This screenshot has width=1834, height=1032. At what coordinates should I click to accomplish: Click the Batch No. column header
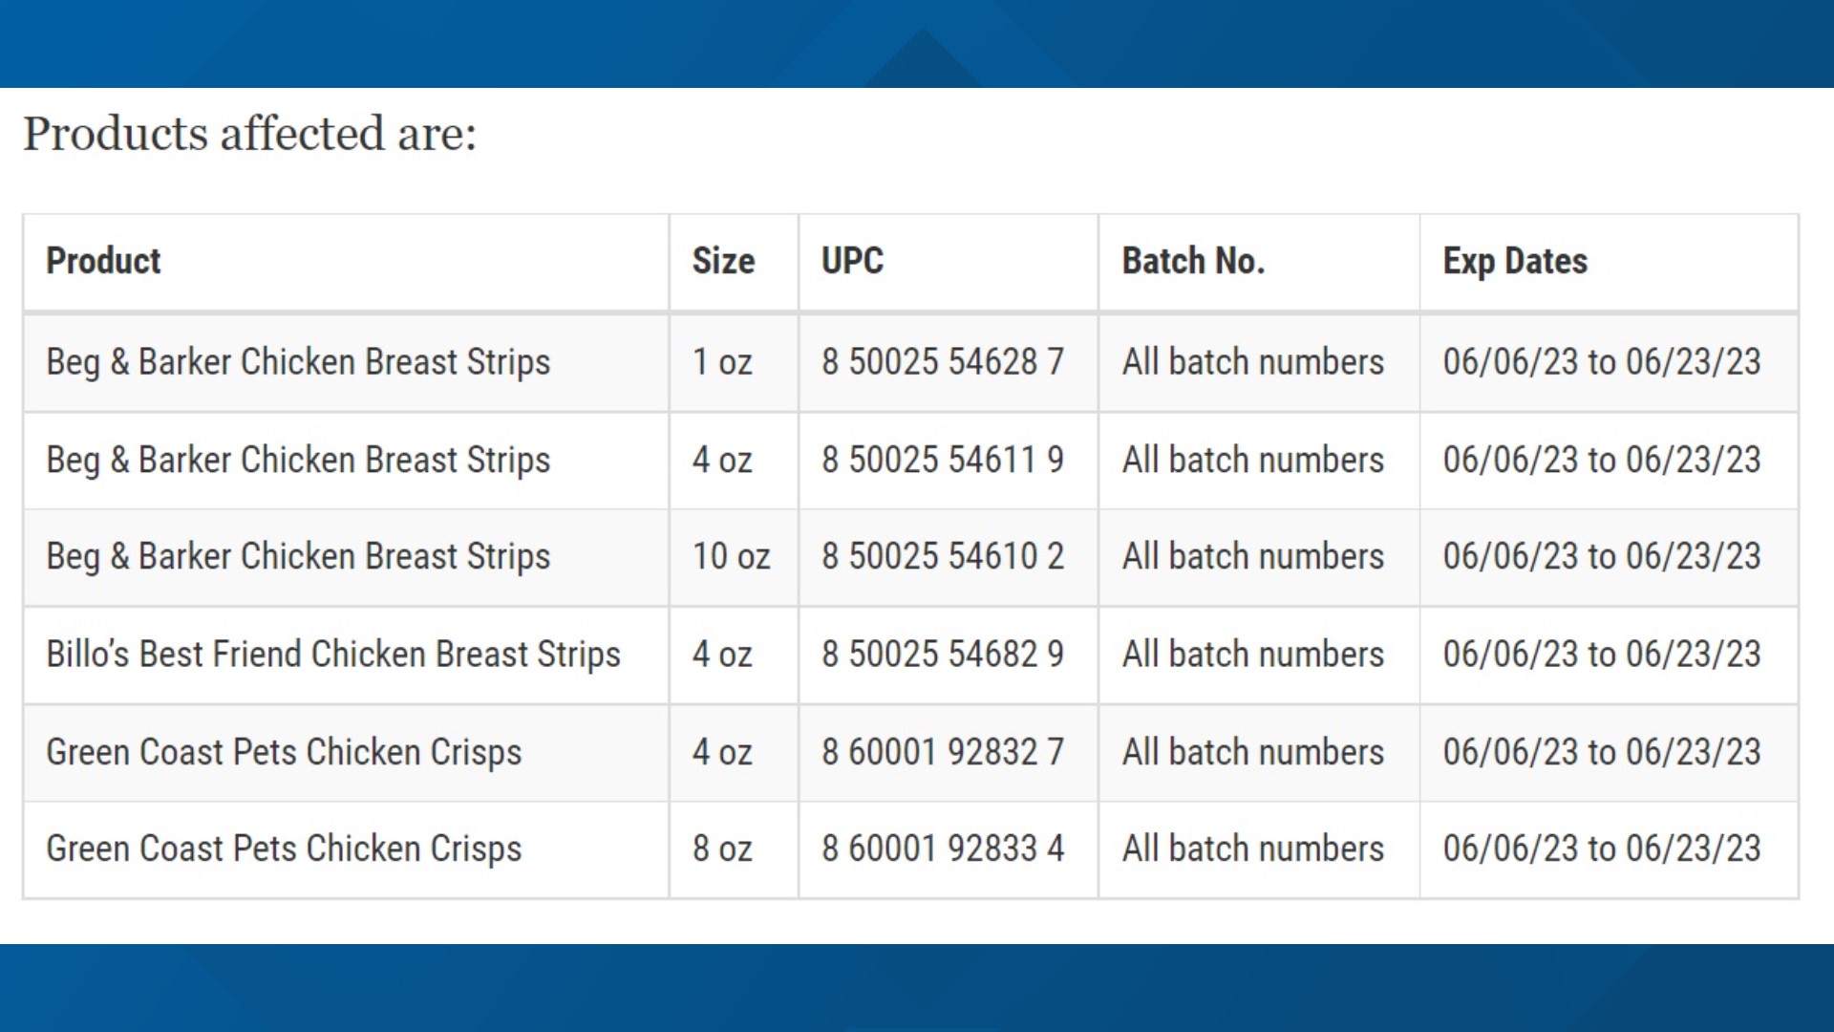point(1193,261)
